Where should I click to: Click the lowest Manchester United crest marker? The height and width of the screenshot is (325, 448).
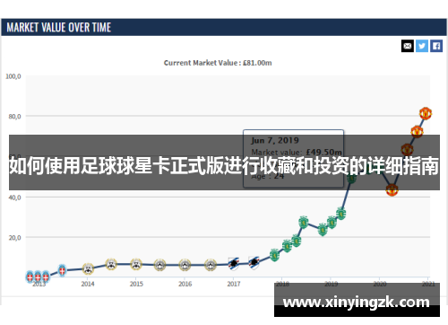click(392, 189)
